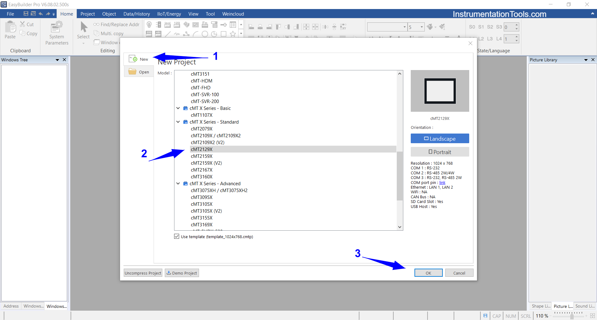Increase state value with the stepper up arrow
The height and width of the screenshot is (320, 597).
(516, 25)
